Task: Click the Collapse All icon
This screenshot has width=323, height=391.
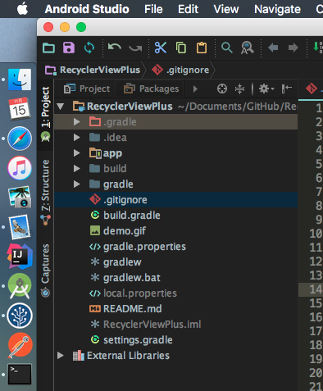Action: click(239, 89)
